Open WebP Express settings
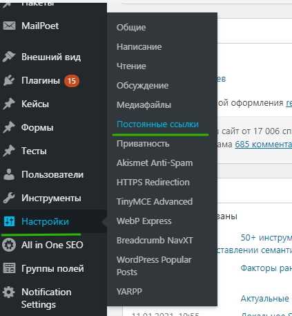The width and height of the screenshot is (292, 316). point(144,221)
